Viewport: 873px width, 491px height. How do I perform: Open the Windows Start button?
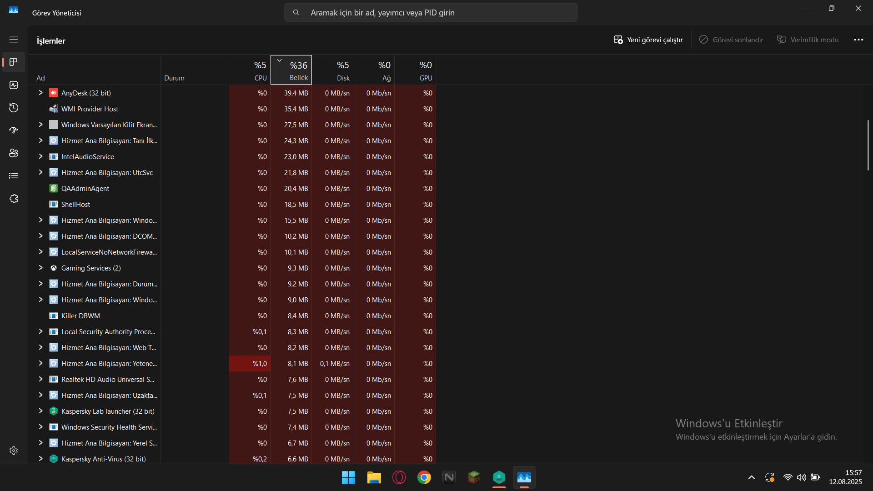[x=349, y=477]
